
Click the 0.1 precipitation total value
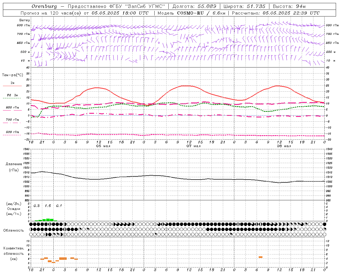point(59,206)
